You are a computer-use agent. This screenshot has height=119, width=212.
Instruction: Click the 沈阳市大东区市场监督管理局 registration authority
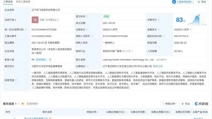47,66
